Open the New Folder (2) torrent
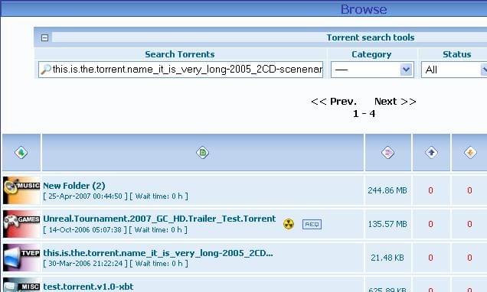The width and height of the screenshot is (487, 292). click(74, 186)
